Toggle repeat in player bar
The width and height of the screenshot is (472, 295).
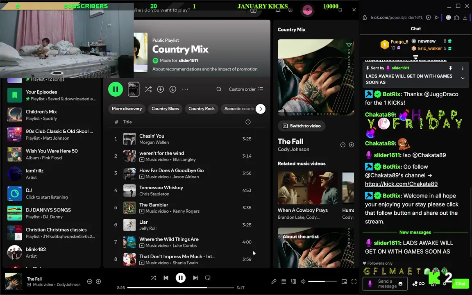coord(208,278)
